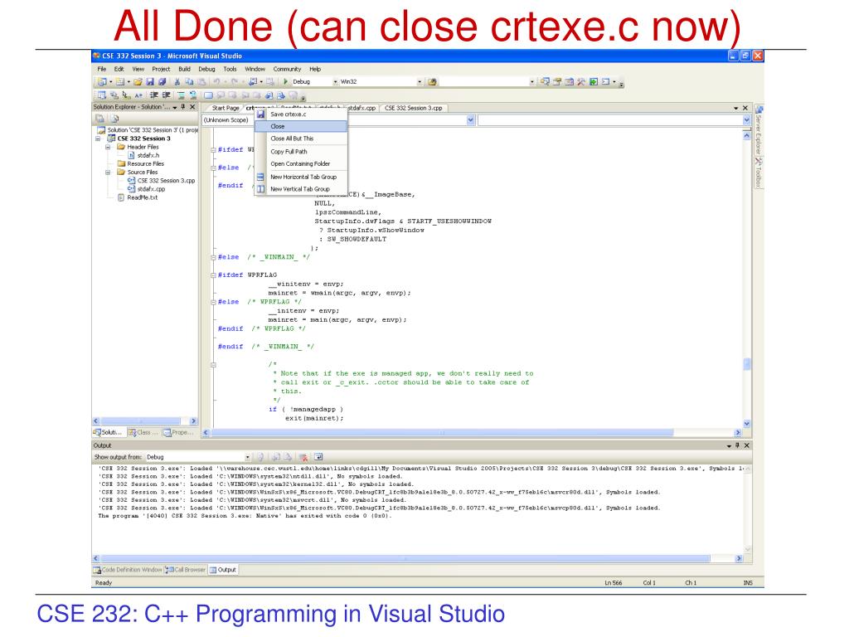Open the (Unknown Scope) dropdown arrow
This screenshot has width=849, height=637.
coord(471,120)
